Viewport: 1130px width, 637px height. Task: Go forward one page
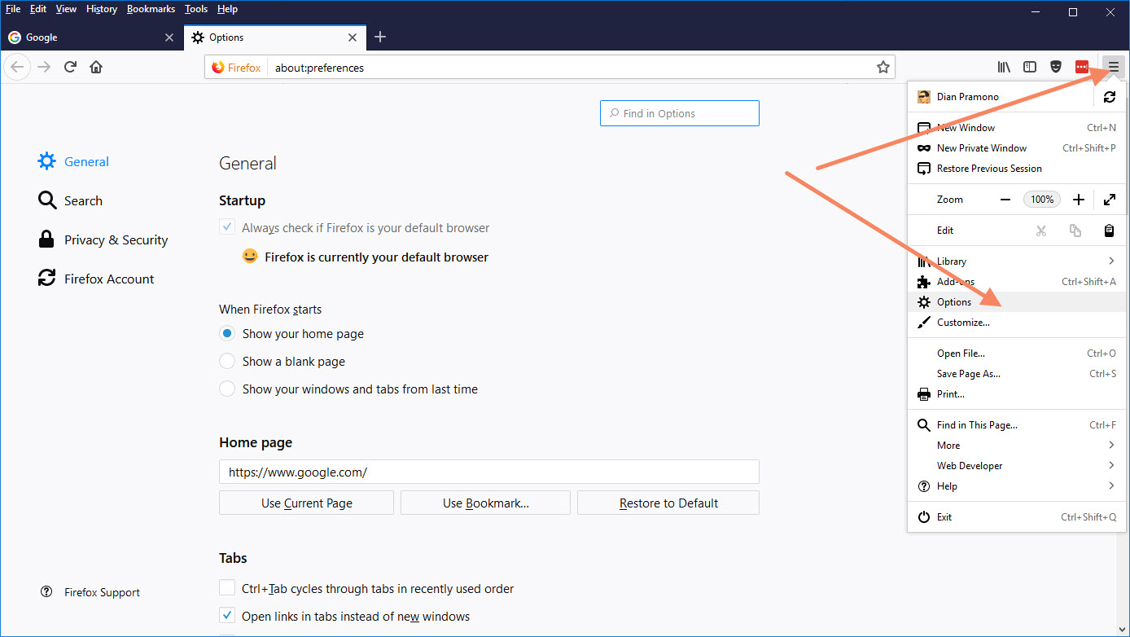[x=44, y=67]
